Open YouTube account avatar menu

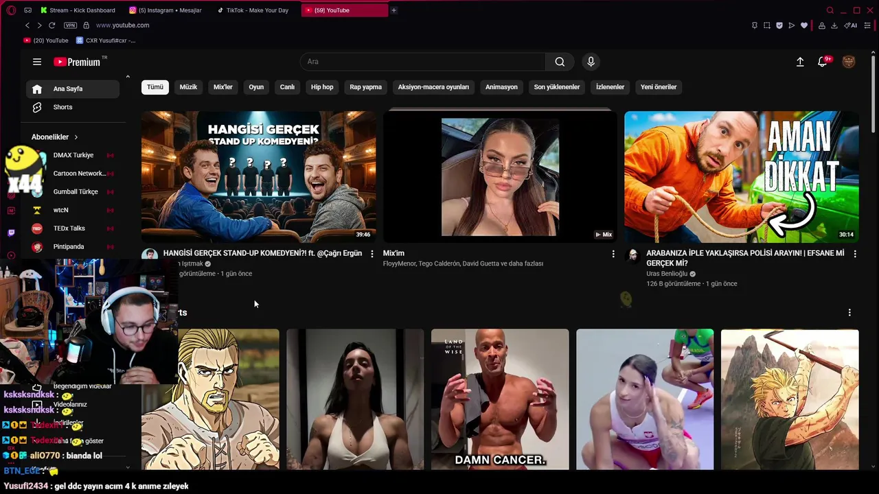click(849, 62)
